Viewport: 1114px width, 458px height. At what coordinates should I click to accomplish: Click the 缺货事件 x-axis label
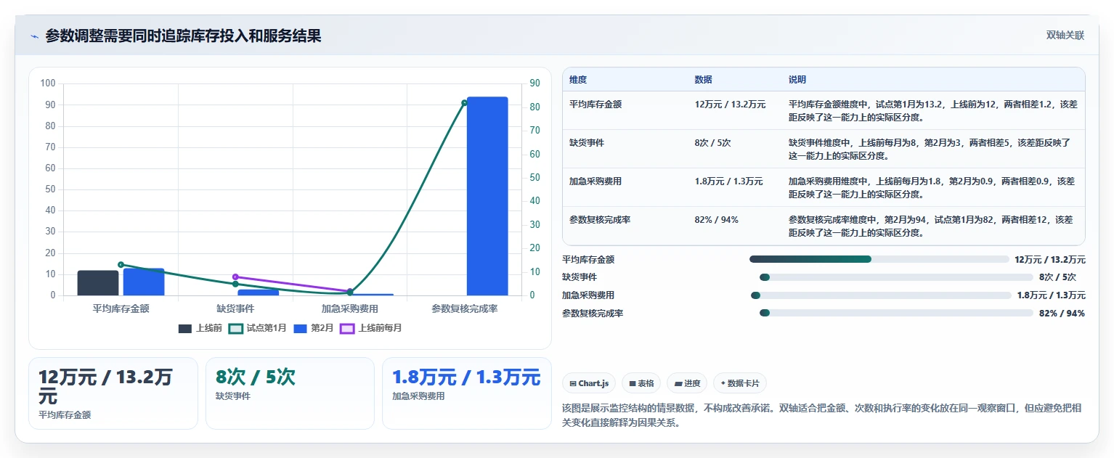(x=235, y=308)
